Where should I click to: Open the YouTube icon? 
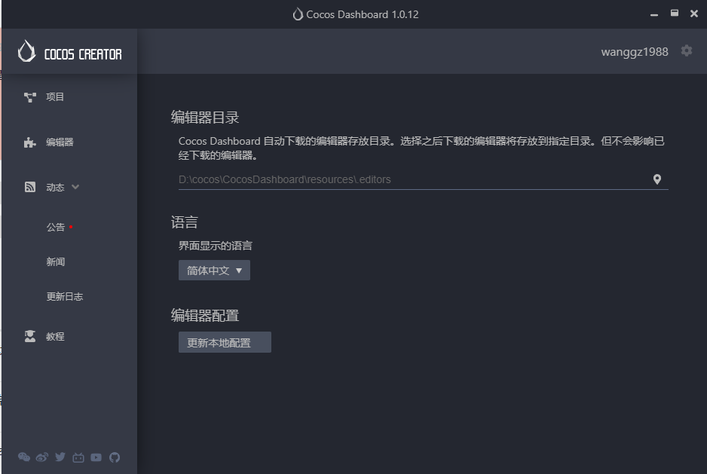click(x=96, y=457)
